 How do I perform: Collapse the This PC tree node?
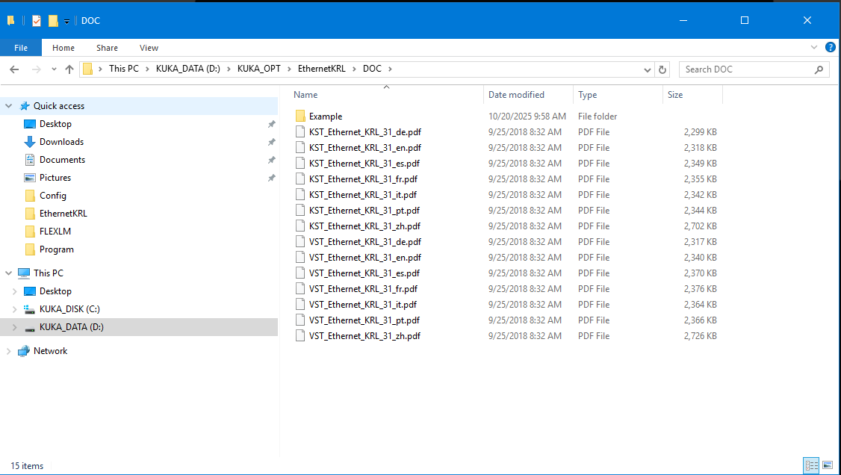[8, 273]
